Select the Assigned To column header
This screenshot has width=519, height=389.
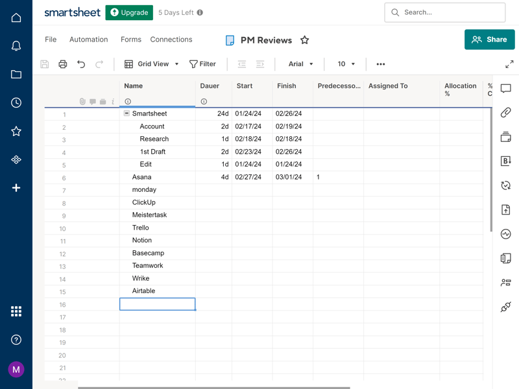(402, 91)
